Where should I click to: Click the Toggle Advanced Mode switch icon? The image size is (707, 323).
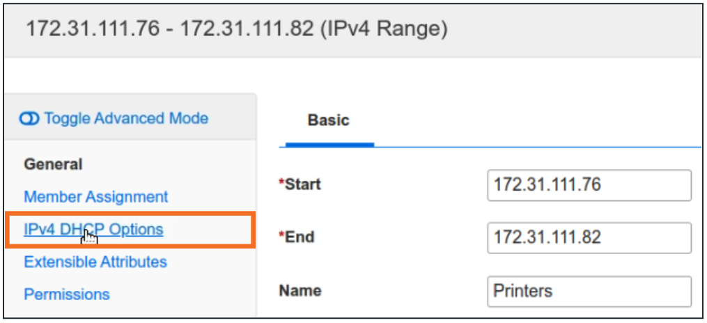coord(31,118)
